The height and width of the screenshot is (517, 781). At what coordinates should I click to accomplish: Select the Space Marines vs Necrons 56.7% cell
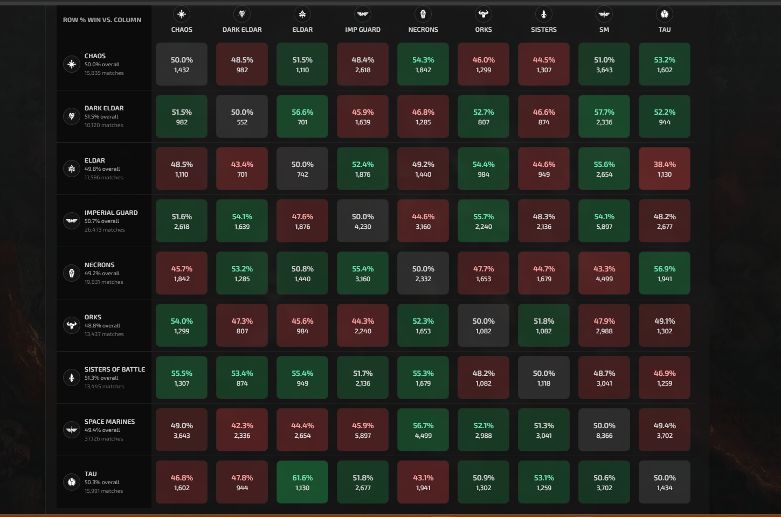[x=423, y=430]
